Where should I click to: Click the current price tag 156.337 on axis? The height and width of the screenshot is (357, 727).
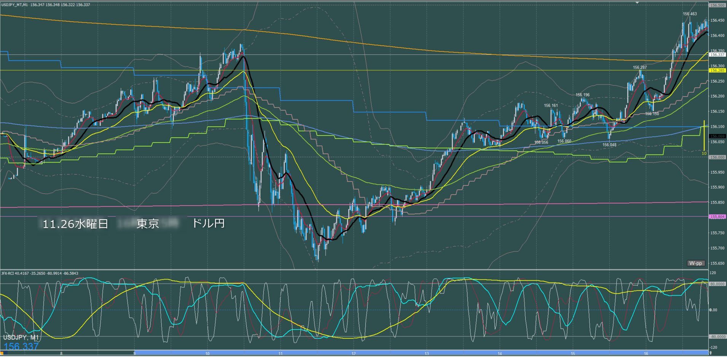tap(717, 55)
